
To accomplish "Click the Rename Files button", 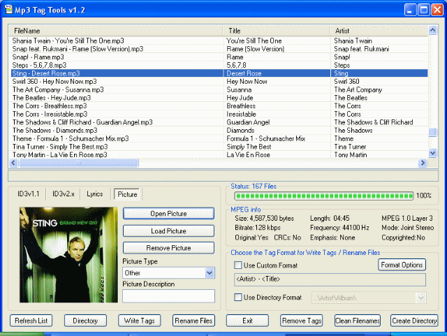I will pos(193,321).
